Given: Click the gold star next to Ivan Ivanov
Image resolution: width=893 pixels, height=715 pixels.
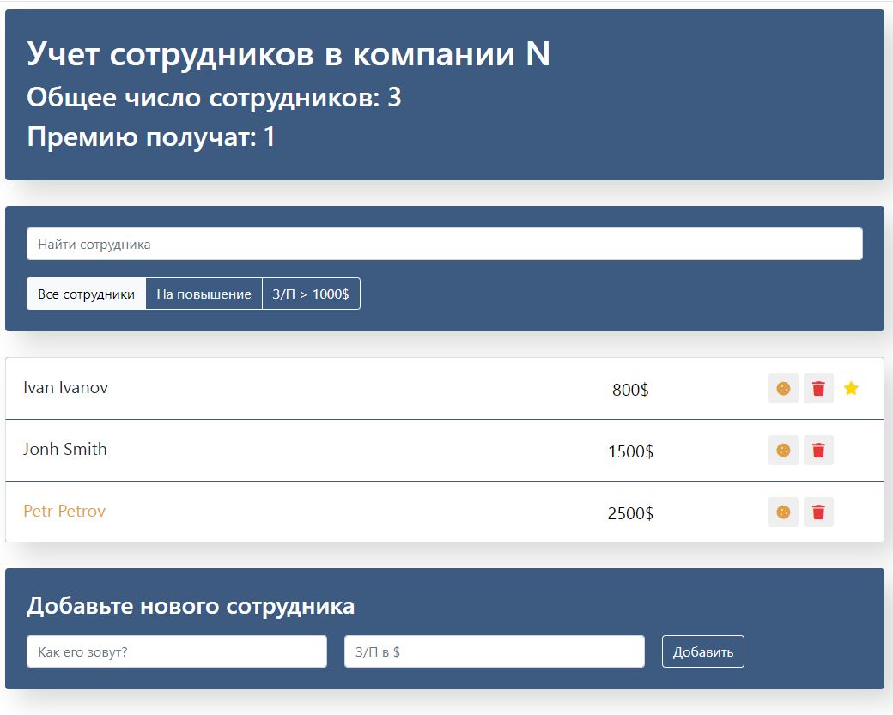Looking at the screenshot, I should (x=851, y=389).
